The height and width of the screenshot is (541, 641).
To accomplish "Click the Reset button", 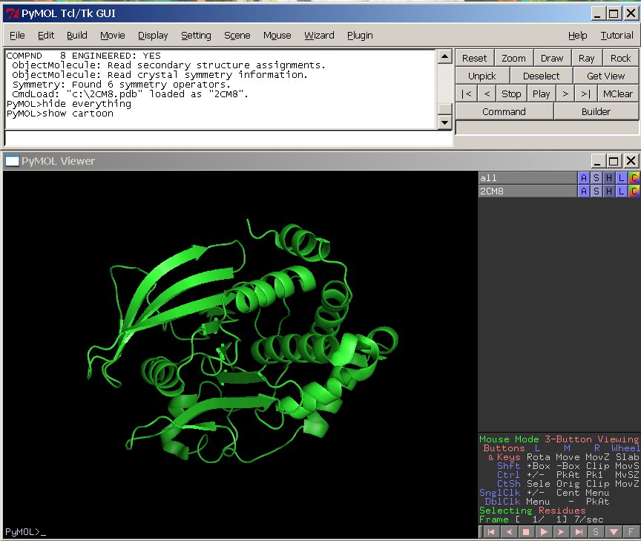I will point(475,58).
